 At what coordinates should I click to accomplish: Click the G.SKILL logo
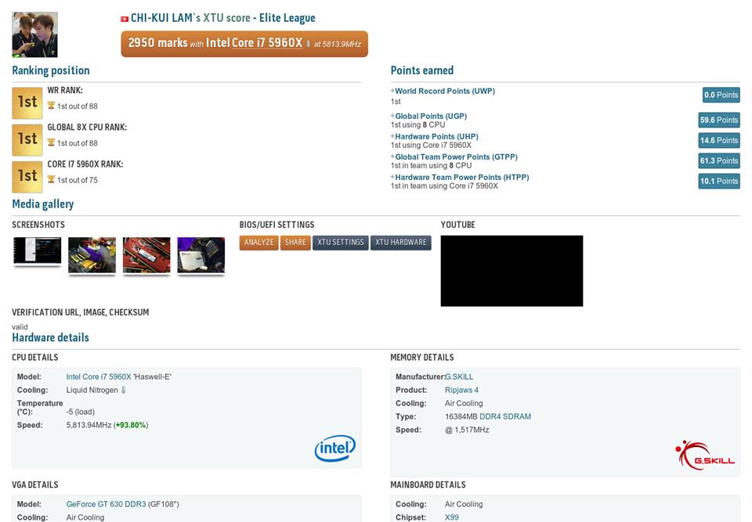[x=705, y=455]
